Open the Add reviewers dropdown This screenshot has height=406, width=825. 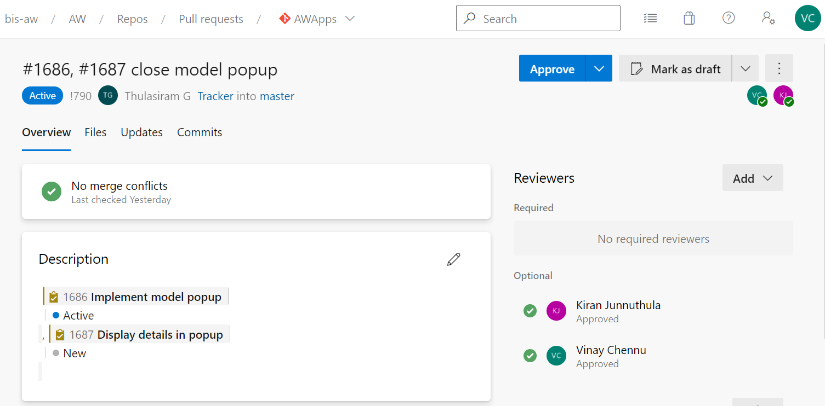tap(752, 178)
